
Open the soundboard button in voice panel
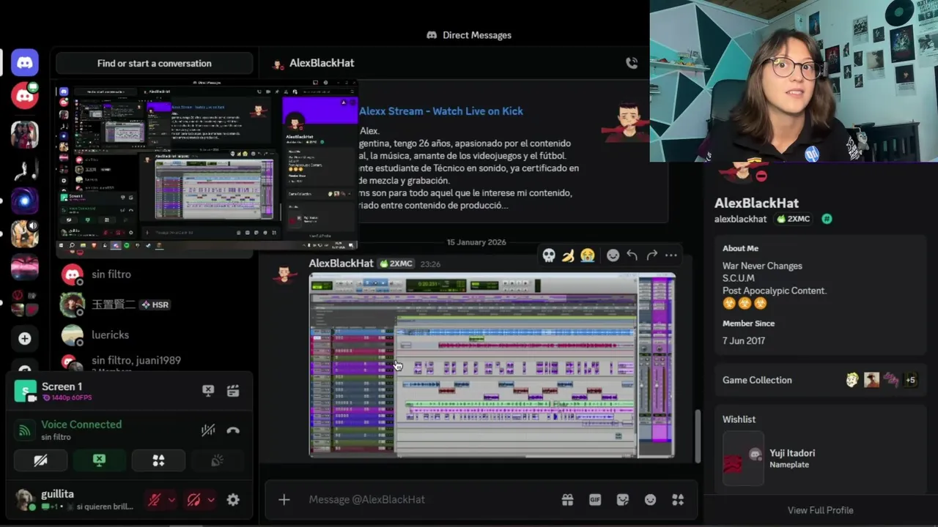click(x=217, y=460)
